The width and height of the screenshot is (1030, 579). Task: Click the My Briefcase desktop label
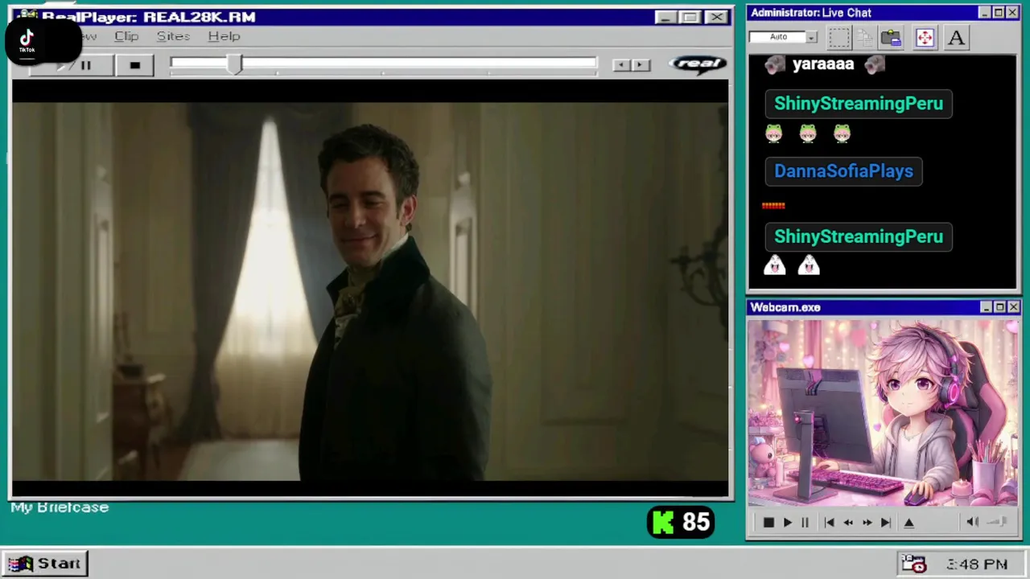point(60,507)
